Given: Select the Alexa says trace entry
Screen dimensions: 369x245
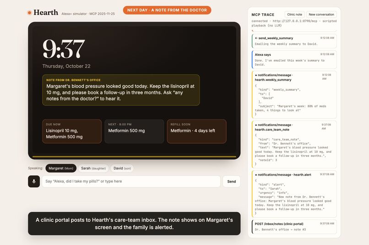Looking at the screenshot, I should coord(294,59).
